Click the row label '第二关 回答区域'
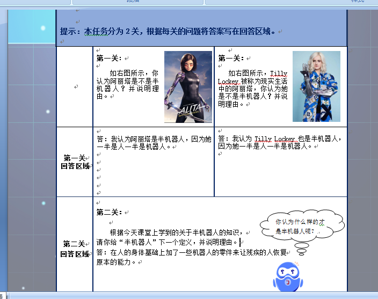The image size is (378, 299). tap(75, 249)
